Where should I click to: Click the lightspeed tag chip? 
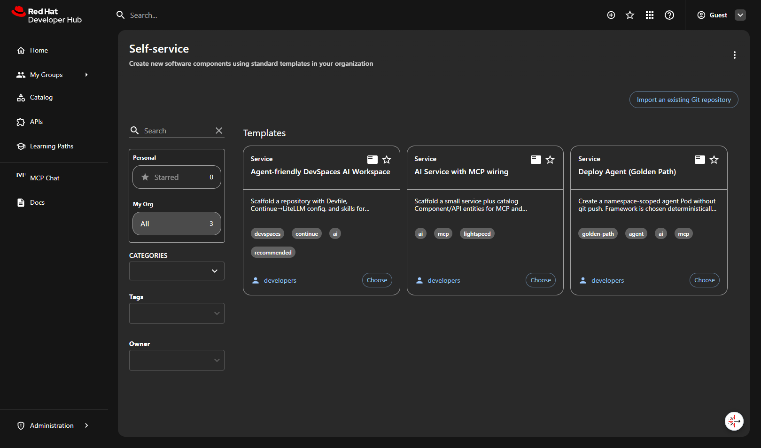click(477, 233)
